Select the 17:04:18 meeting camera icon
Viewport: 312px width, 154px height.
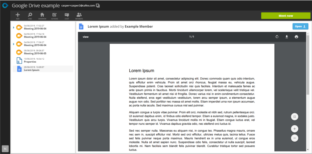coord(19,36)
